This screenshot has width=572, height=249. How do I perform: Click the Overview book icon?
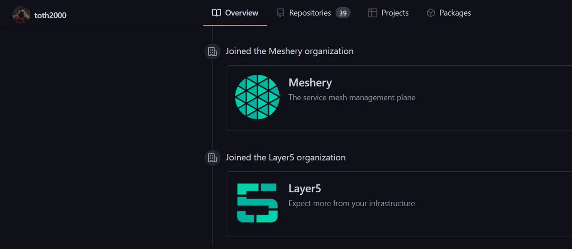[x=216, y=13]
